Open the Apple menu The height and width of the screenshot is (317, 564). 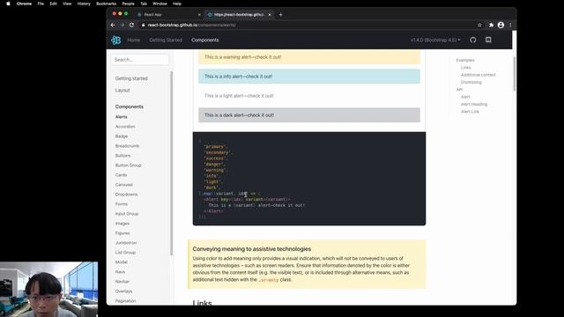[x=8, y=4]
